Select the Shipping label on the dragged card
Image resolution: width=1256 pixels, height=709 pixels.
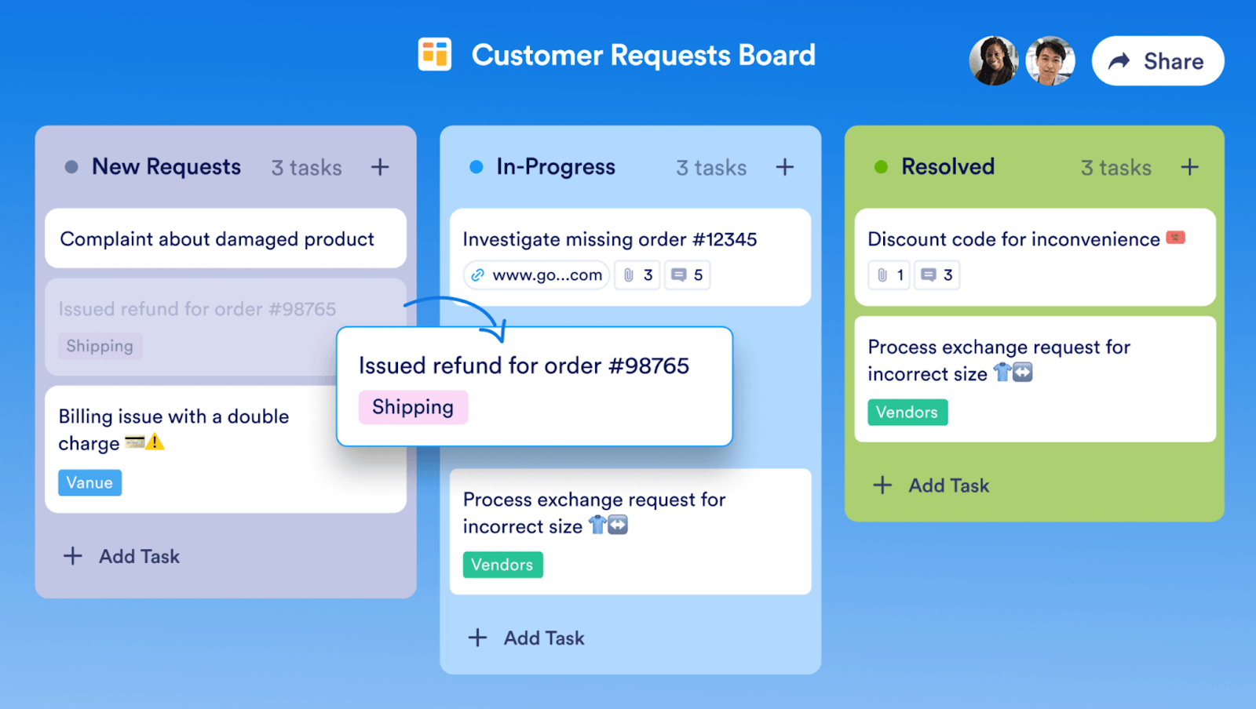pos(414,407)
